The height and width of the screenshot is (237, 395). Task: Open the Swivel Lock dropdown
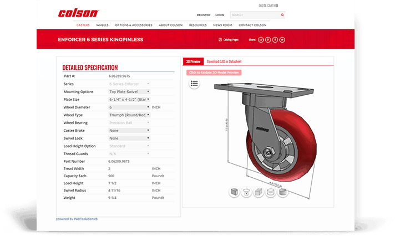tap(129, 138)
